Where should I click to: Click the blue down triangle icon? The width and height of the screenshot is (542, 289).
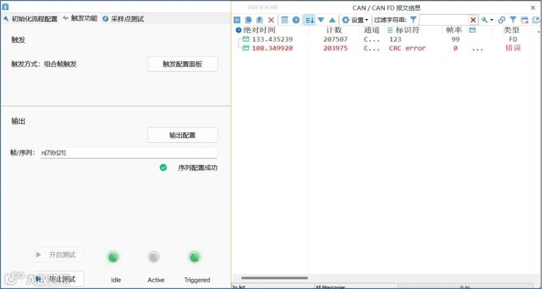(321, 20)
